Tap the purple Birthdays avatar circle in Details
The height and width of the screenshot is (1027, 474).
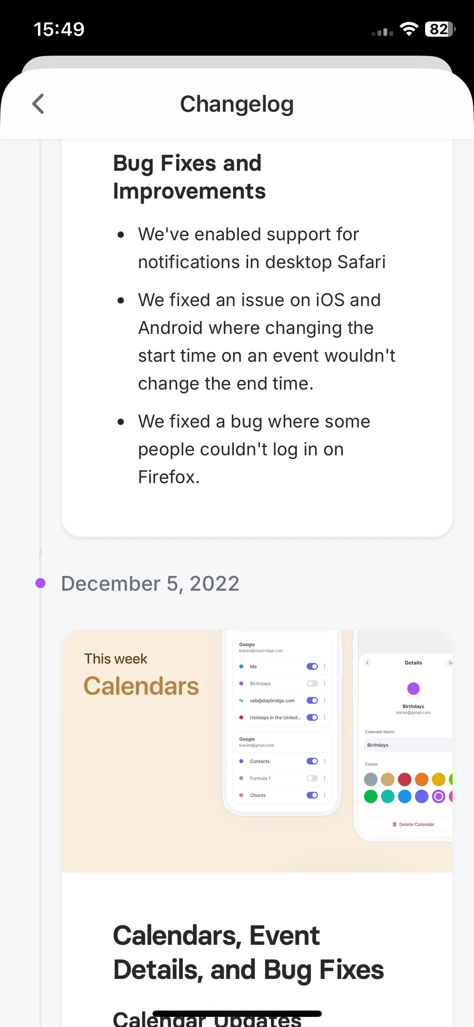[x=413, y=688]
